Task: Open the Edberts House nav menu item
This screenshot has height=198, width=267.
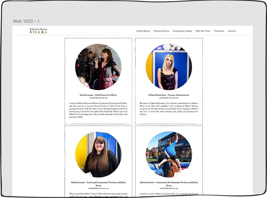Action: [x=143, y=31]
